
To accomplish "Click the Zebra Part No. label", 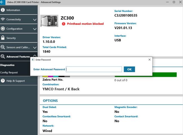I will point(53,80).
